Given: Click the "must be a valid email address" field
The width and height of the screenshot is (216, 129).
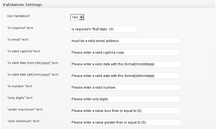Looking at the screenshot, I should tap(125, 41).
